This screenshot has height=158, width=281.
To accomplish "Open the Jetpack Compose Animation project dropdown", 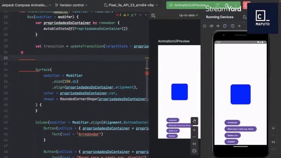I will 26,5.
